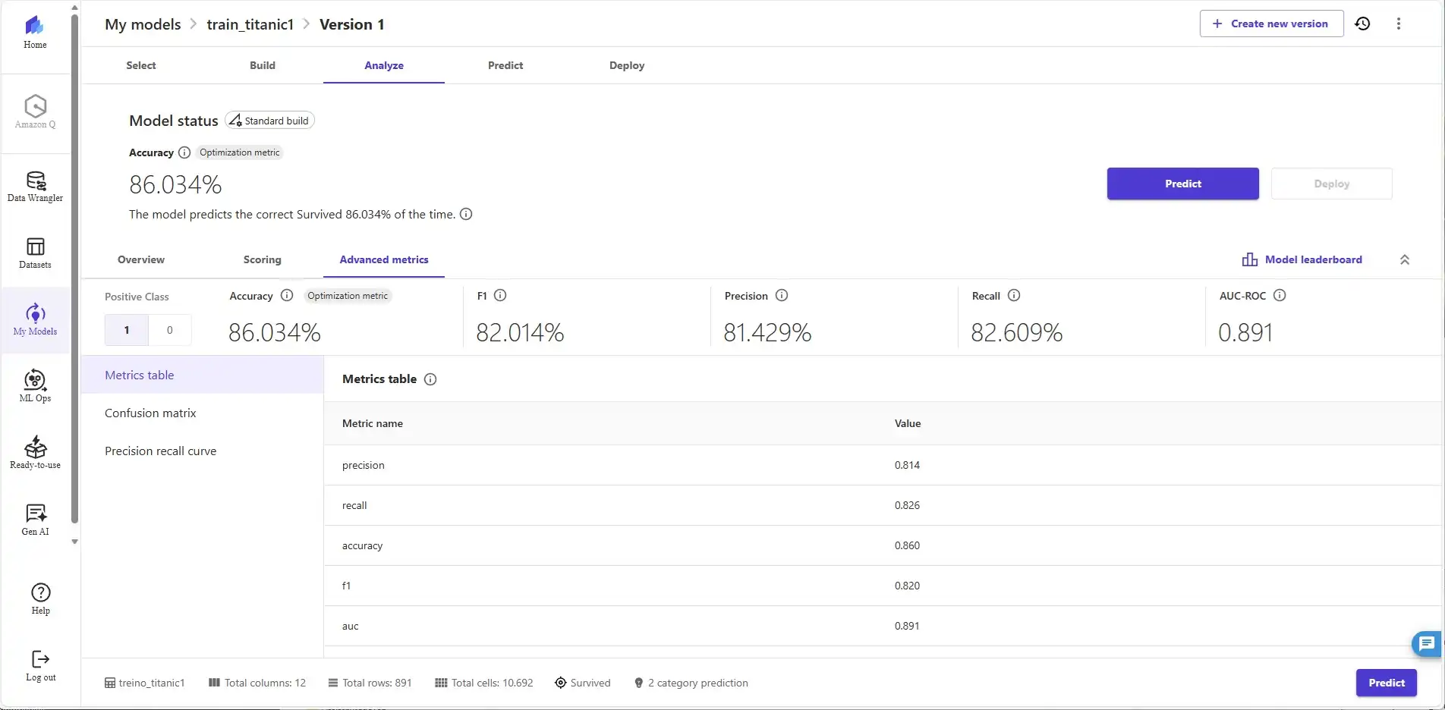
Task: Open the chat support bubble icon
Action: pos(1426,644)
